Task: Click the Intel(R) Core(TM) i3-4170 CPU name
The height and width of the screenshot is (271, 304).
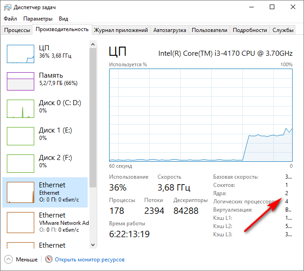Action: [225, 53]
